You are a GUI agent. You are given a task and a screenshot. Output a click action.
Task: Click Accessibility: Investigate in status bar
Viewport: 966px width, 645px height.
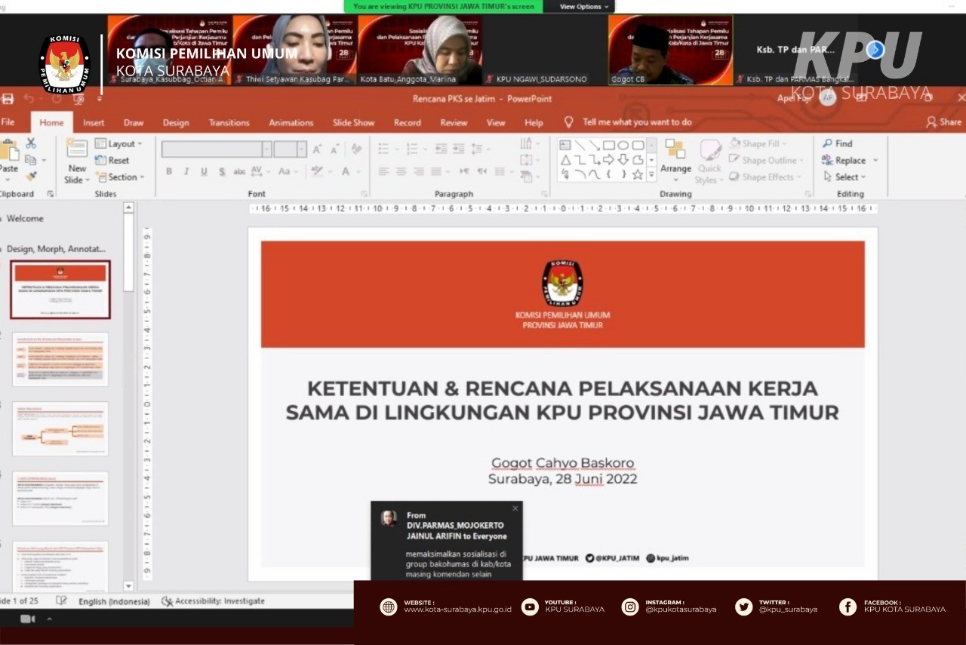(x=214, y=601)
